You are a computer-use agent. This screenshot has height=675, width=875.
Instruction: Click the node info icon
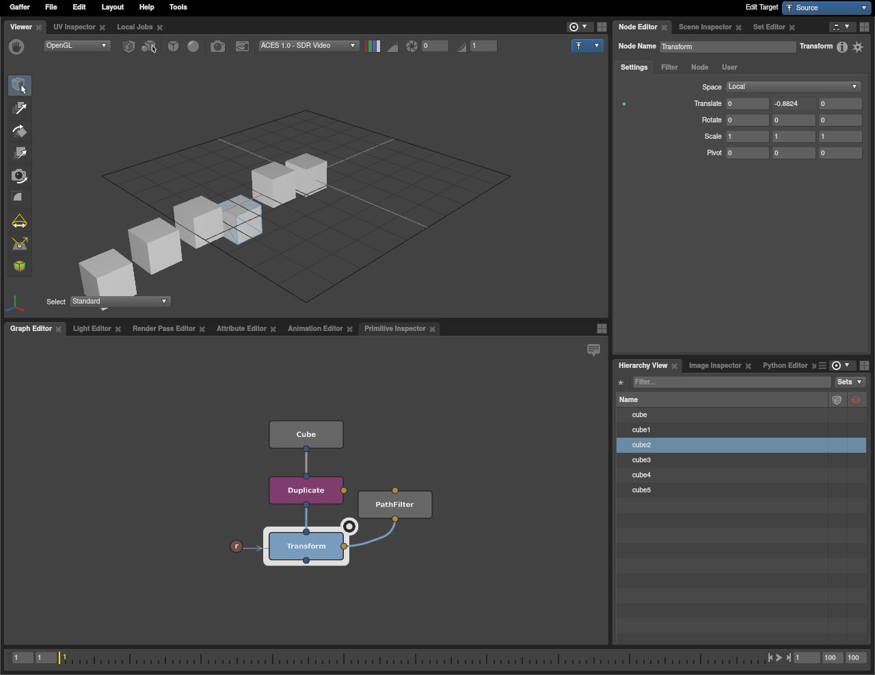(x=842, y=47)
